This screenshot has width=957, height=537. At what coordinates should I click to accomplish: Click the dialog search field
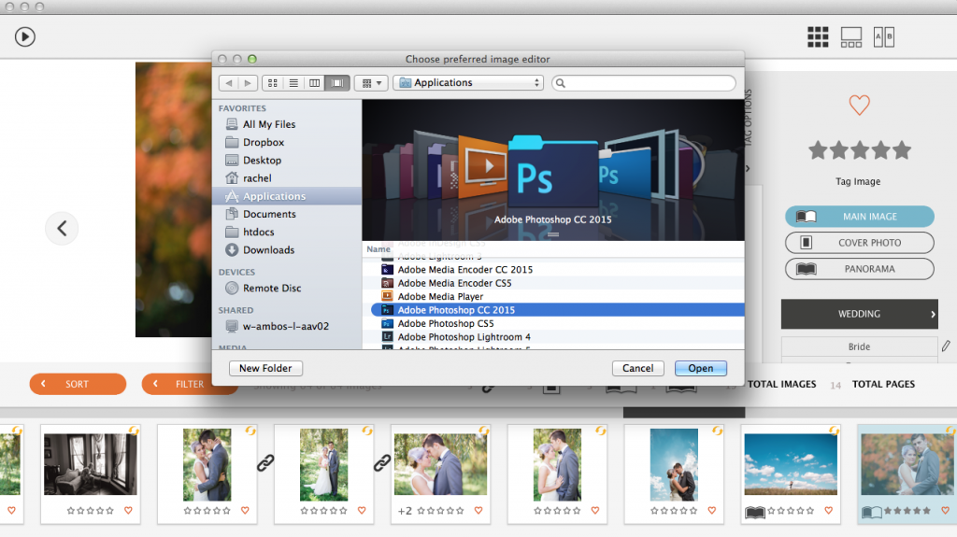click(644, 83)
